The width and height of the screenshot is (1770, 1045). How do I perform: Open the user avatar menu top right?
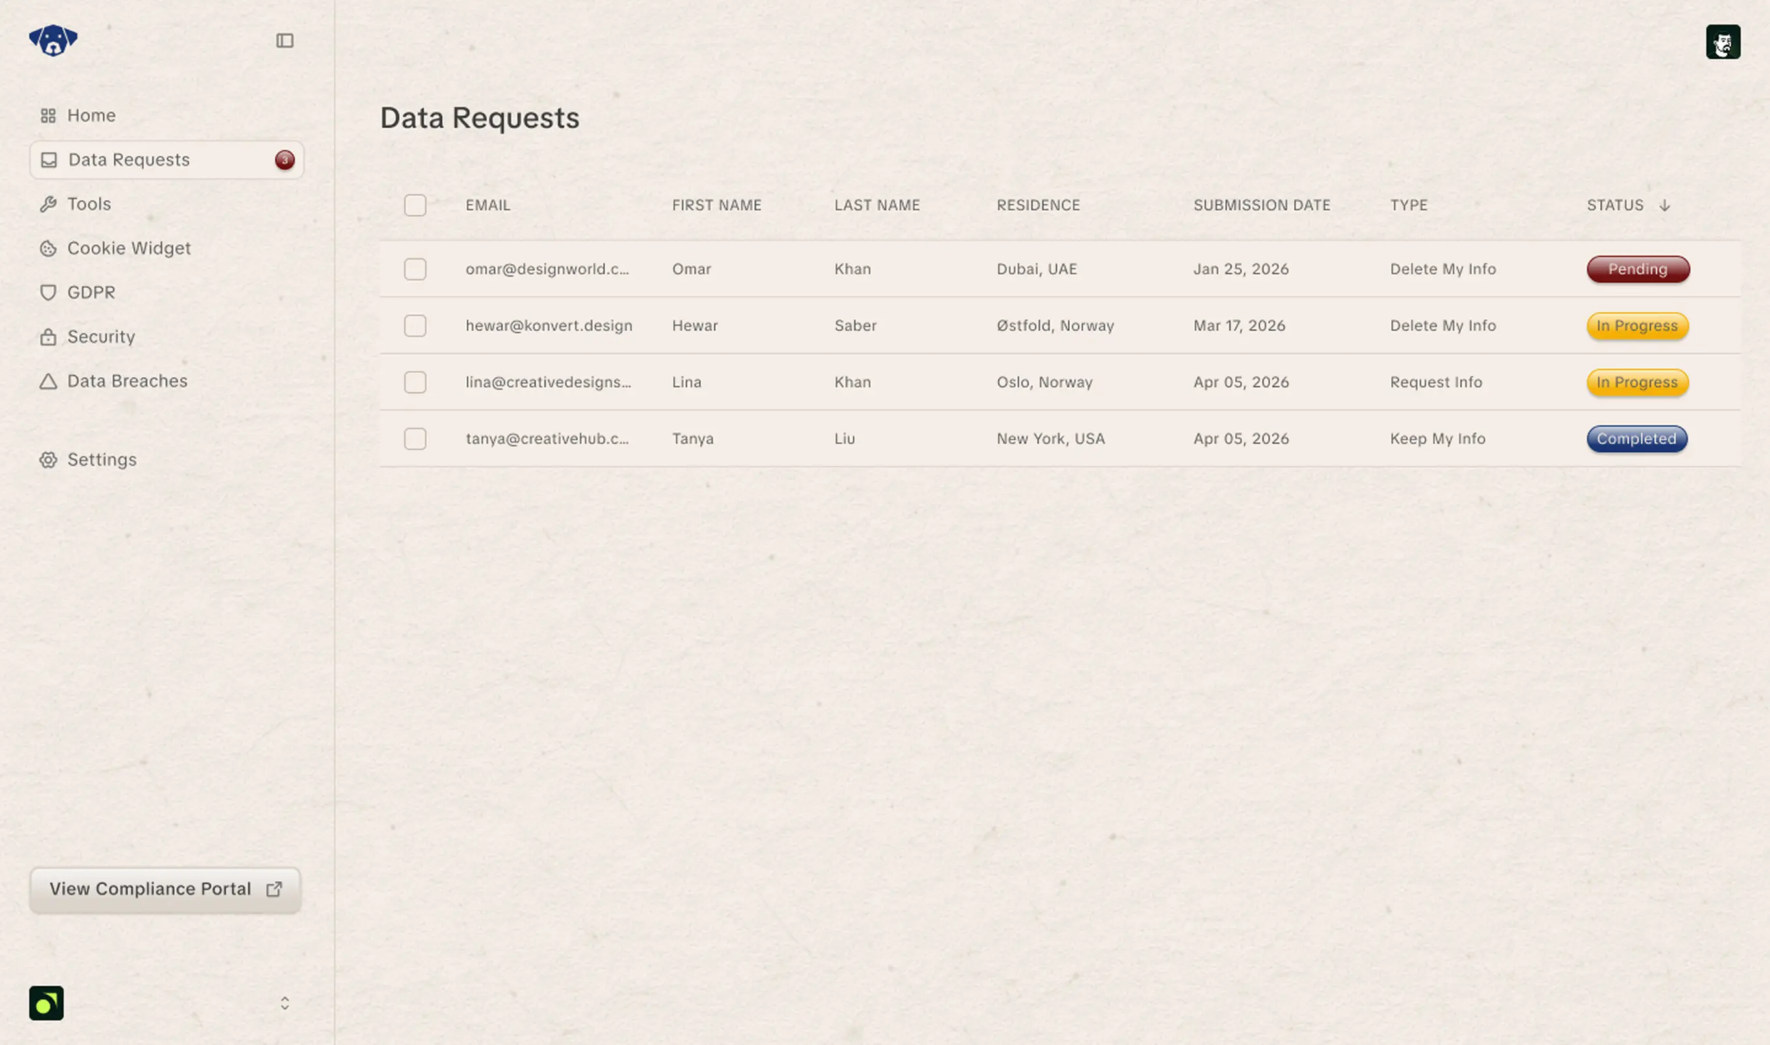[x=1723, y=42]
